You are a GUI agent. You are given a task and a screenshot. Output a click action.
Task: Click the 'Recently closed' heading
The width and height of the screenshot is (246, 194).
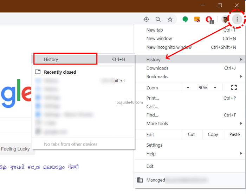click(60, 72)
